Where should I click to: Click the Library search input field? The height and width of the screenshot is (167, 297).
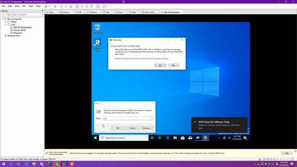click(22, 14)
